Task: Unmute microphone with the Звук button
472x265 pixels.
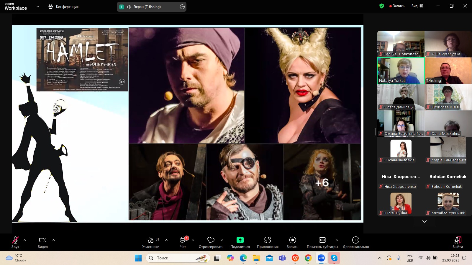Action: [x=15, y=240]
